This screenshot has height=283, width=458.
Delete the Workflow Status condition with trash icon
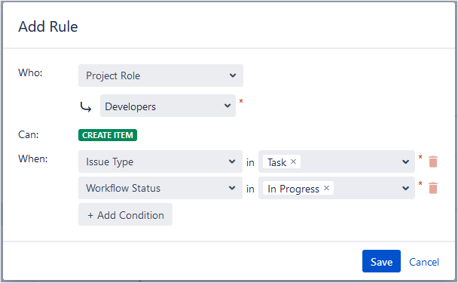(x=433, y=188)
